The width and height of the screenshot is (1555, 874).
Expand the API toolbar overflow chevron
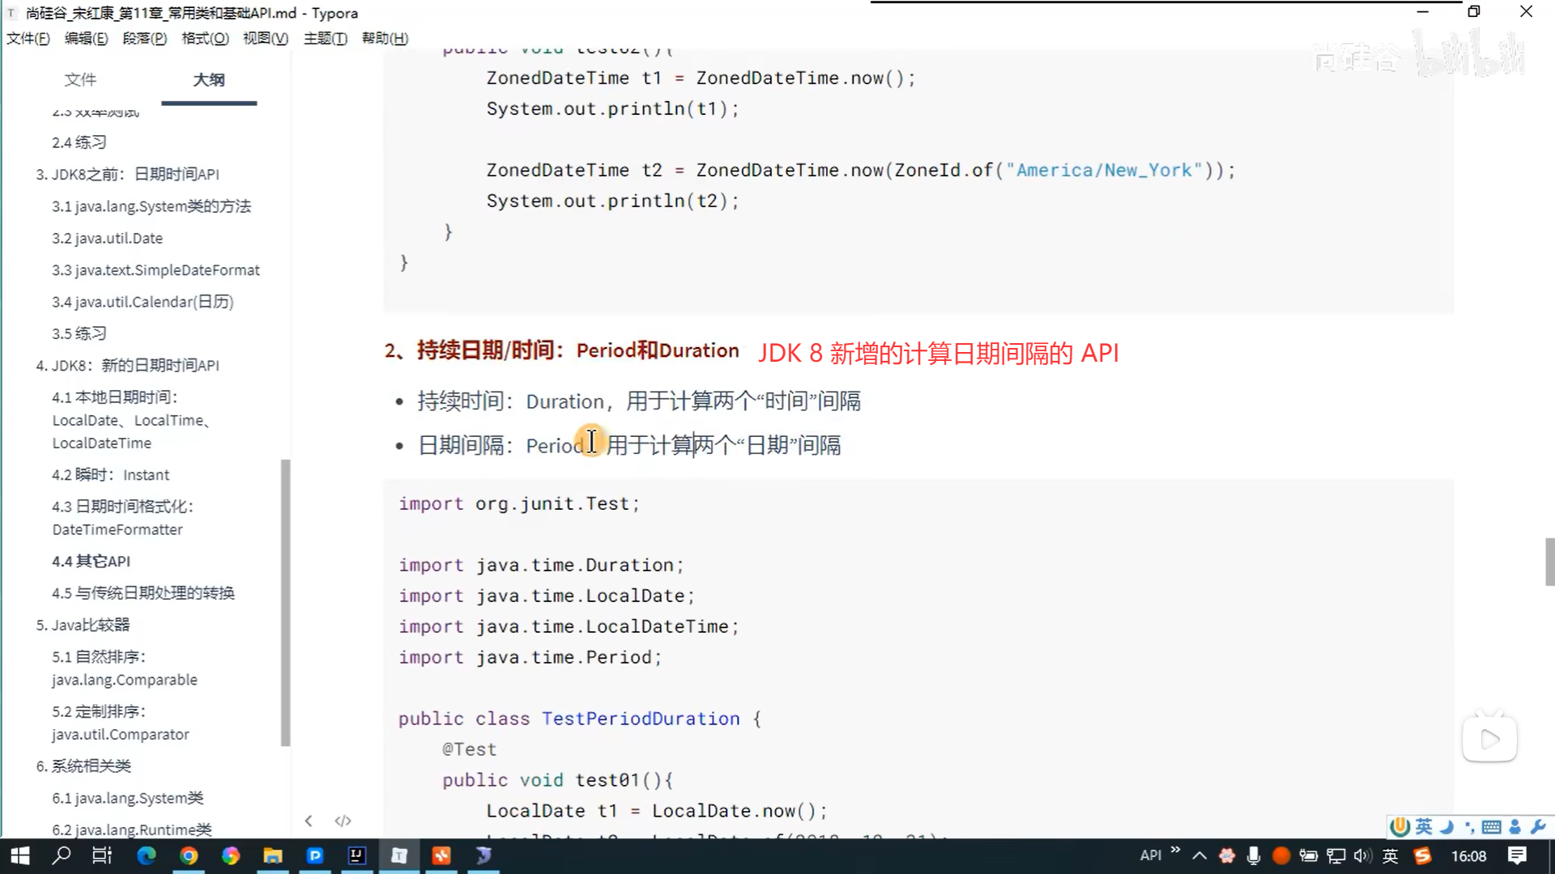click(x=1175, y=851)
